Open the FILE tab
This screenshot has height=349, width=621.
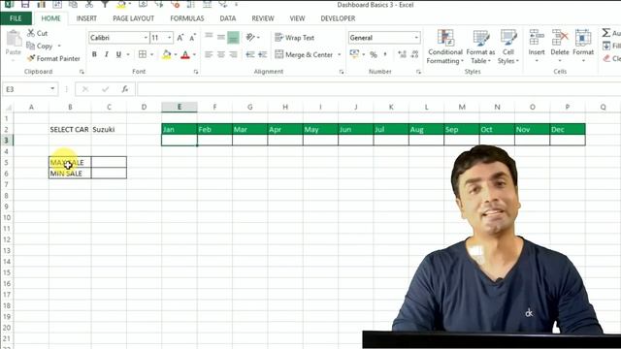click(x=16, y=18)
